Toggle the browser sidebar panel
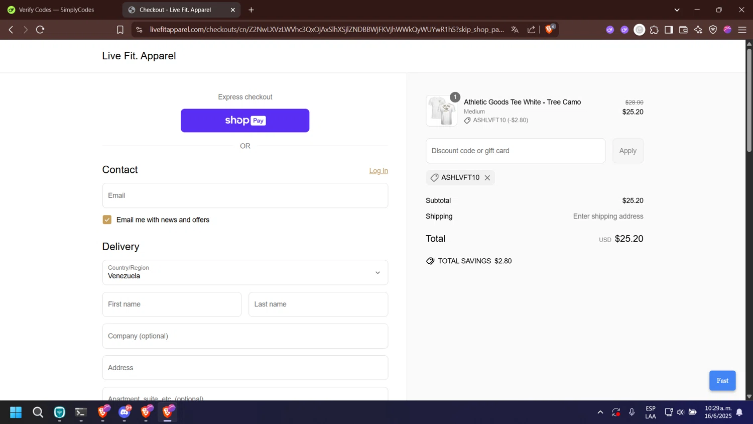 pyautogui.click(x=669, y=30)
